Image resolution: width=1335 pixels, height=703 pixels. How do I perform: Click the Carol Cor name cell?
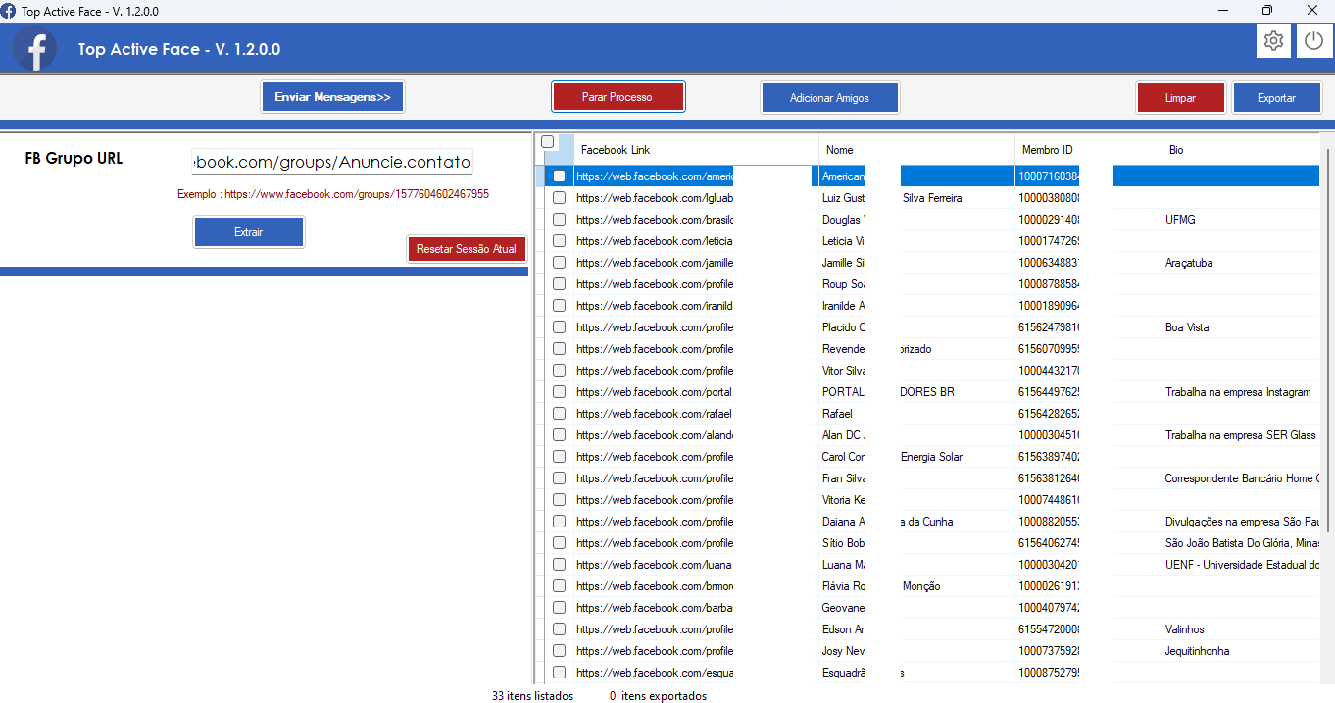(x=916, y=457)
